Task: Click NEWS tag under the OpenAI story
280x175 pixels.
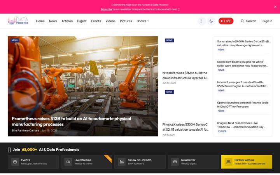Action: (221, 111)
